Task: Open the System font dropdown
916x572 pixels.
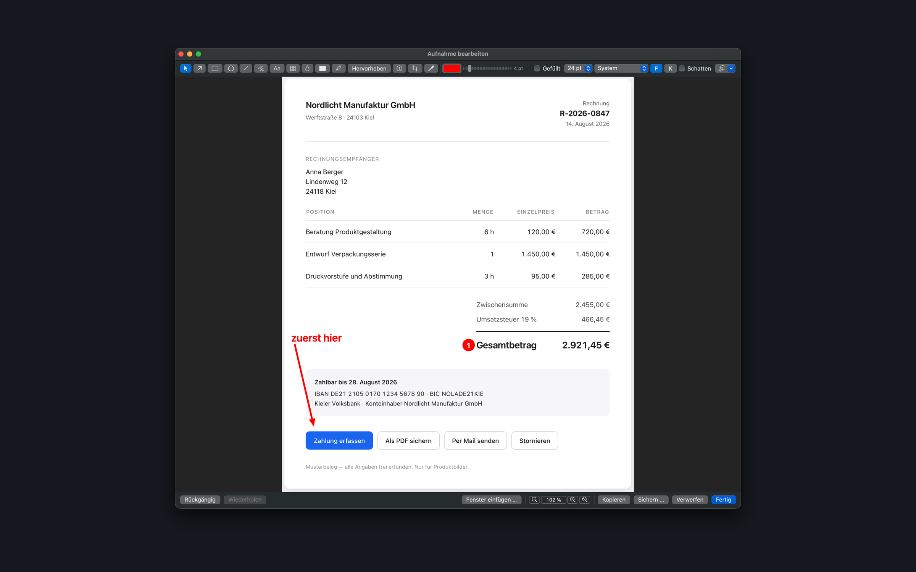Action: tap(621, 69)
